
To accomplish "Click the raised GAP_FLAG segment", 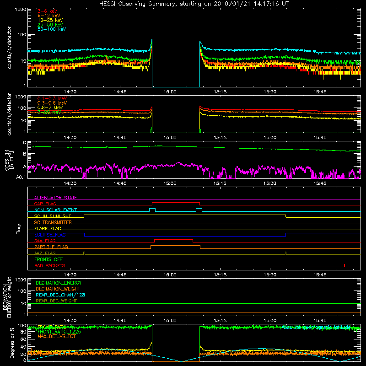I will pyautogui.click(x=176, y=203).
